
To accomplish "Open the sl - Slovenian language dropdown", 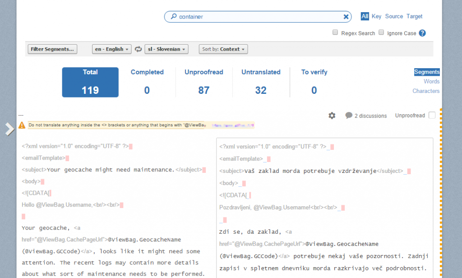I will [x=166, y=49].
